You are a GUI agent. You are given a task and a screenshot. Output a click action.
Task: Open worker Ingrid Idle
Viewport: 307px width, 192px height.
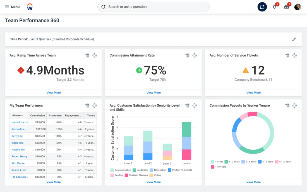point(17,143)
